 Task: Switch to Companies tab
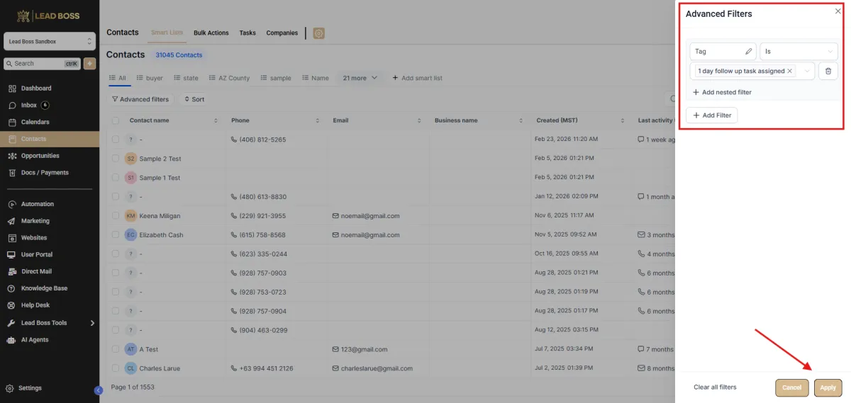pyautogui.click(x=282, y=33)
